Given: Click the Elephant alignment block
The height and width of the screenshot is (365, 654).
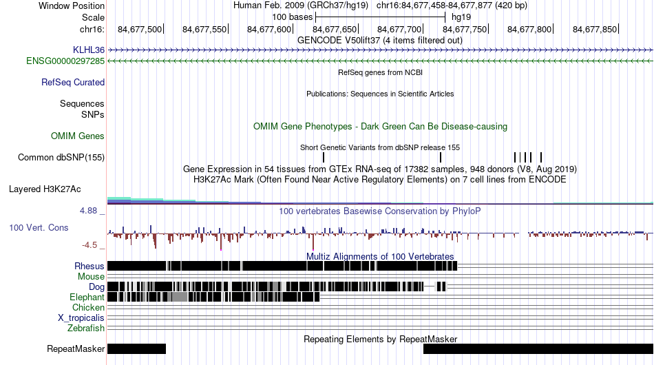Looking at the screenshot, I should (213, 297).
